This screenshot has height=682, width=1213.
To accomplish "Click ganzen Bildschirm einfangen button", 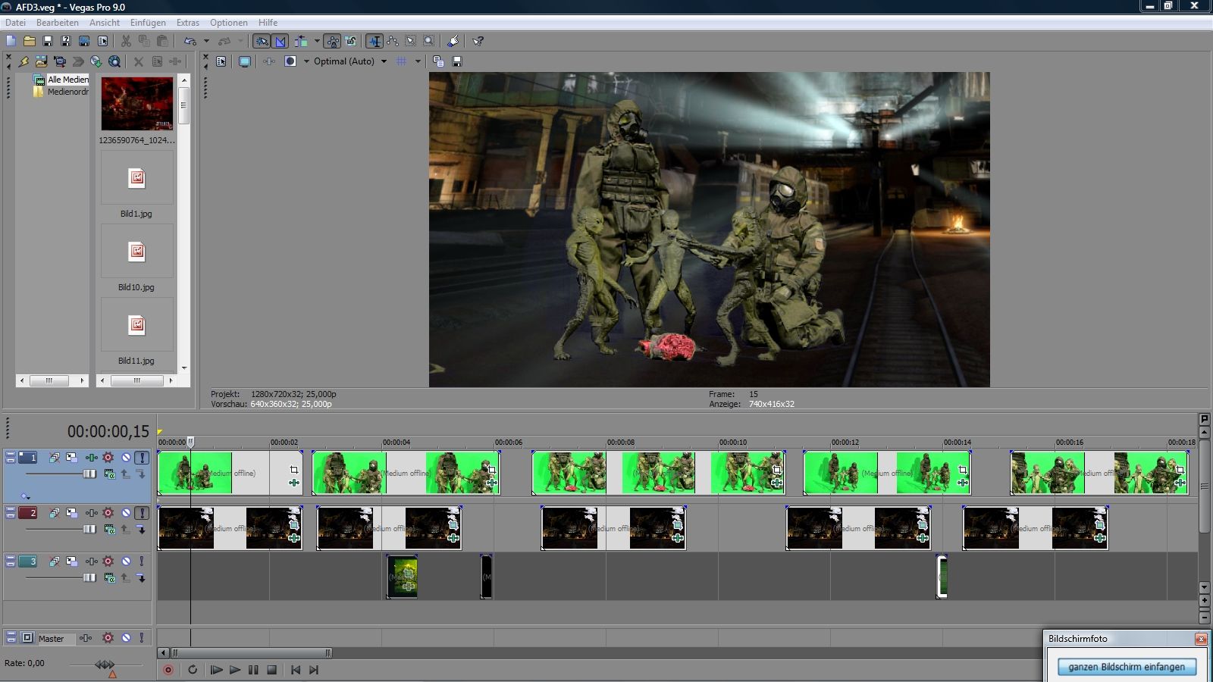I will [x=1127, y=667].
